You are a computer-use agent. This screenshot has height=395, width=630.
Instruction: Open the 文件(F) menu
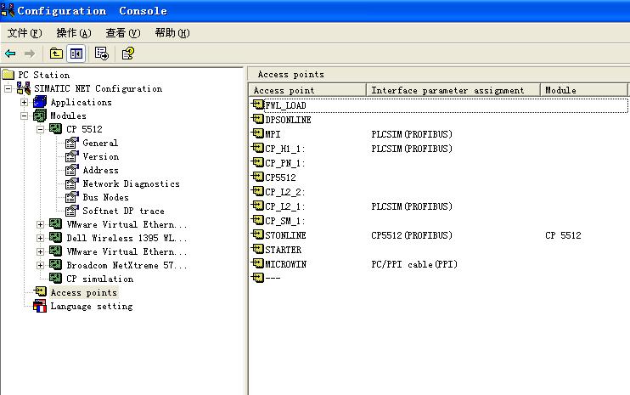[25, 33]
